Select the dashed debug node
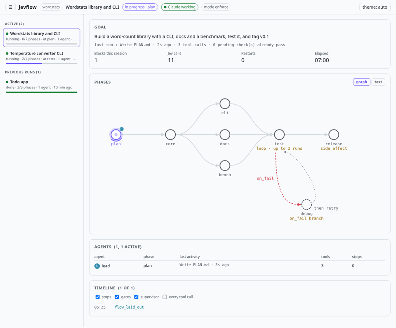Viewport: 396px width, 328px height. 306,204
